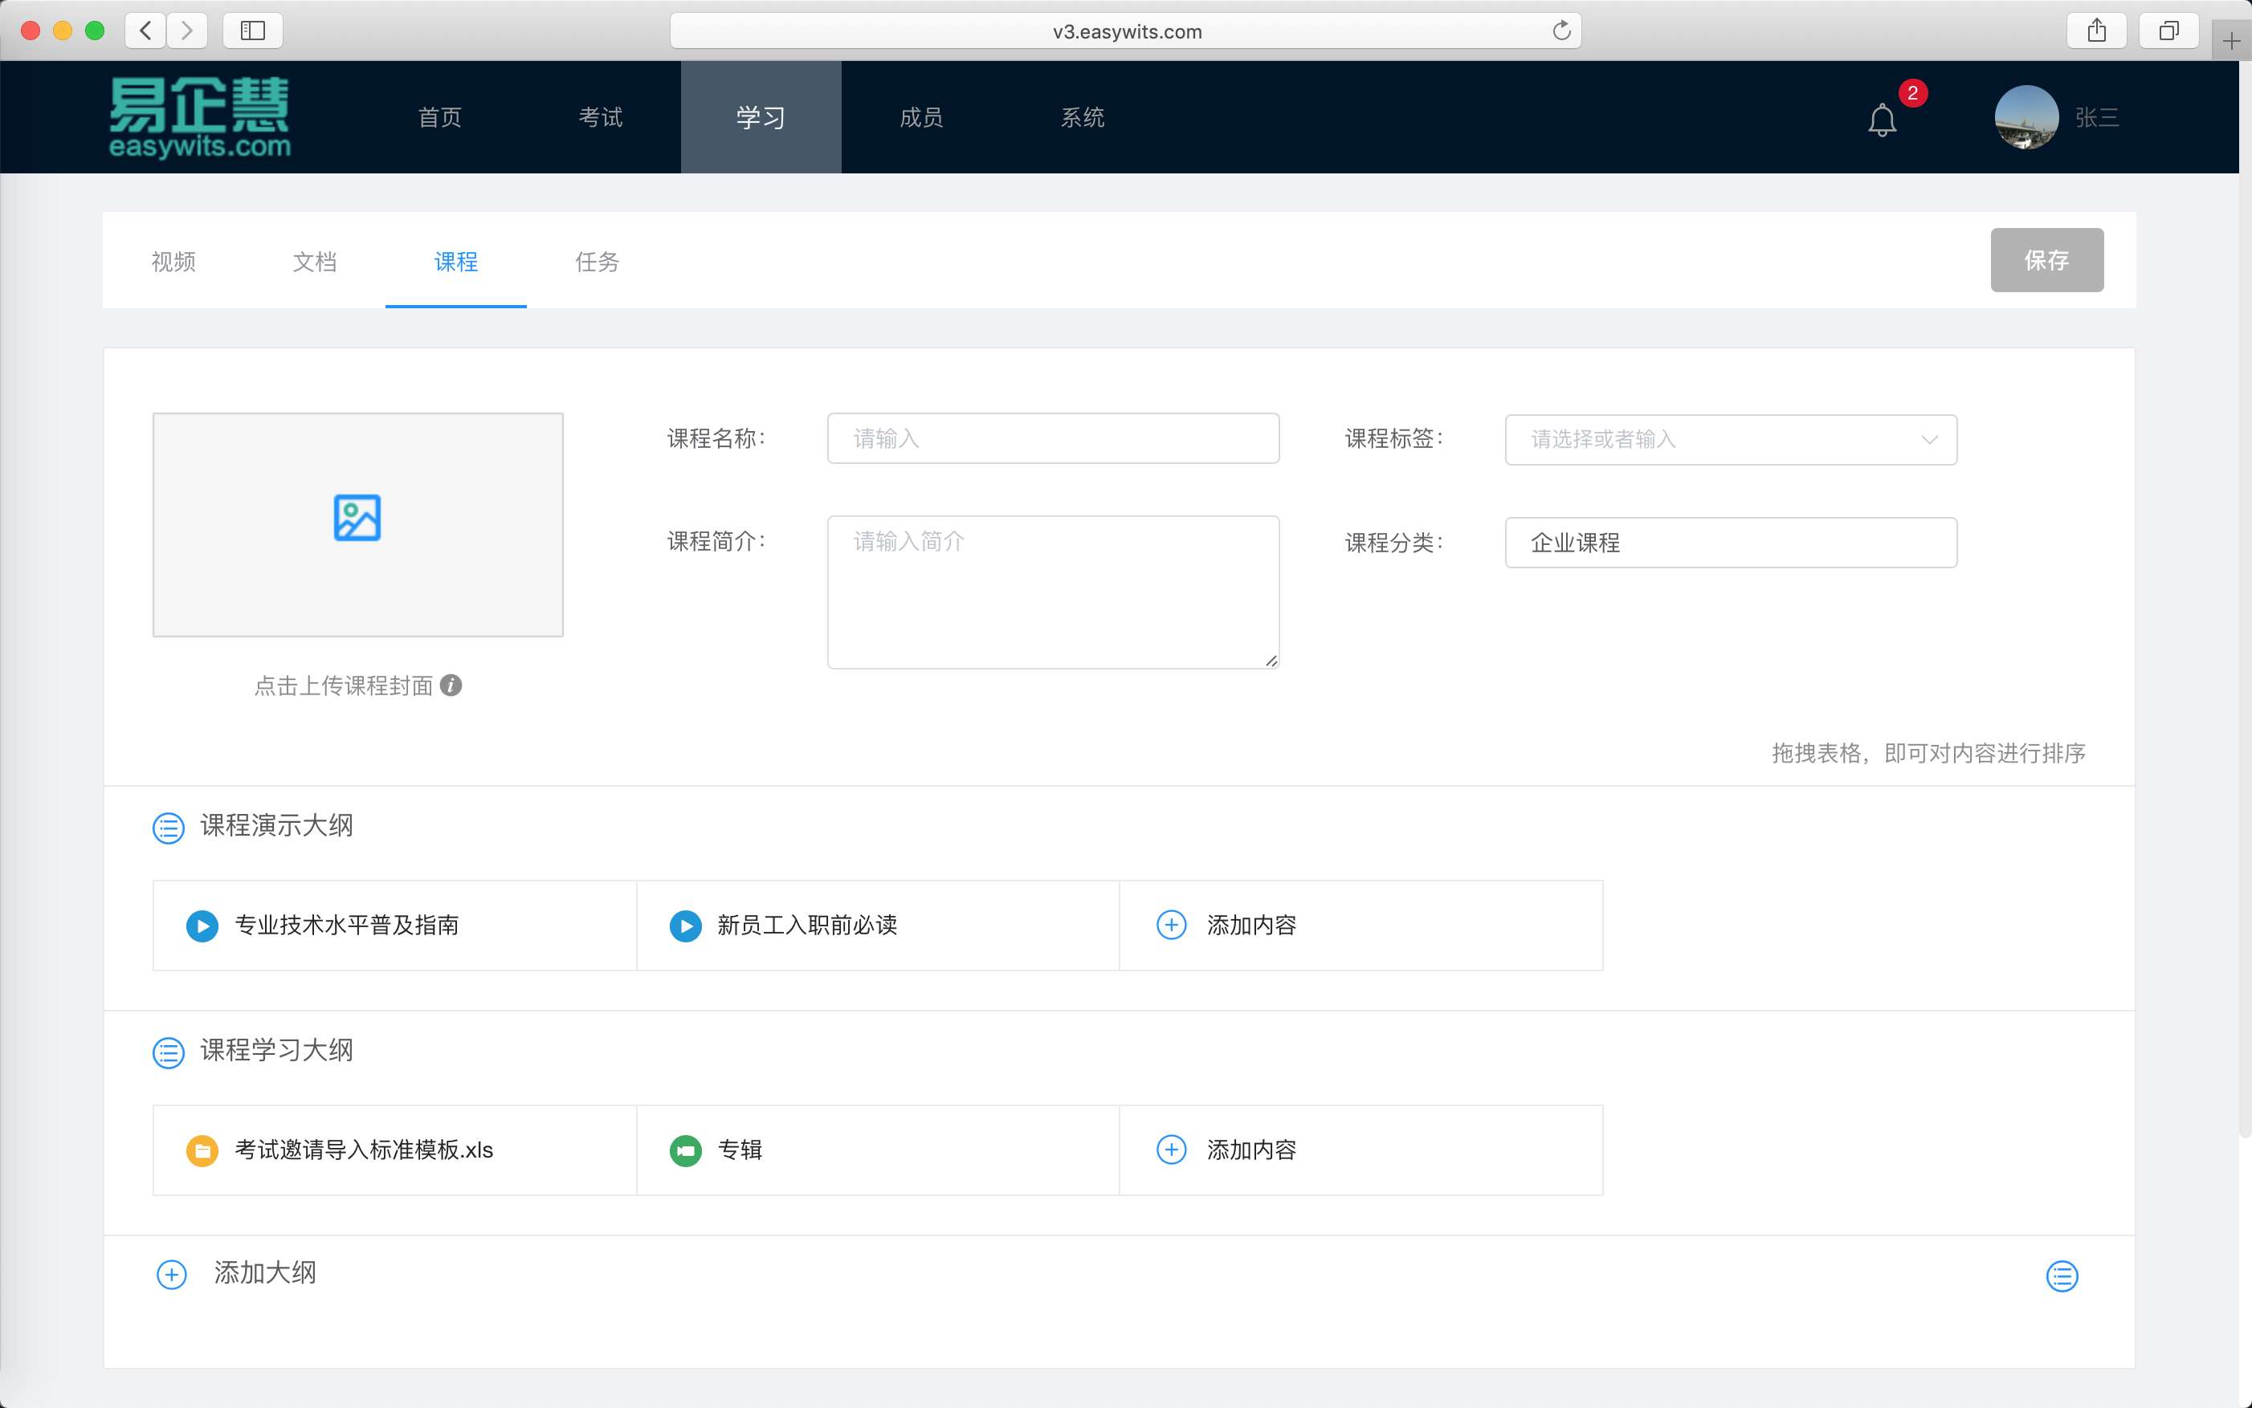Image resolution: width=2252 pixels, height=1408 pixels.
Task: Open a new Safari tab
Action: (x=2231, y=41)
